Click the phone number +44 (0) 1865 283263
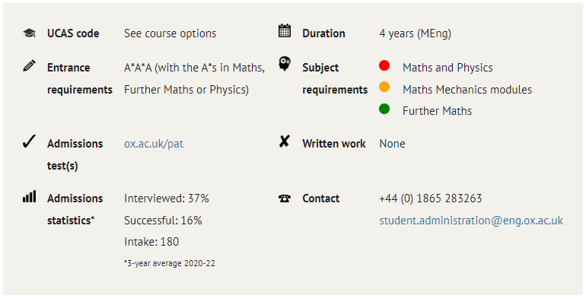Viewport: 586px width, 308px height. coord(431,198)
